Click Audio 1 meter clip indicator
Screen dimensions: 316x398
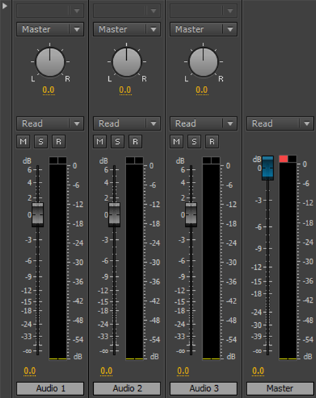coord(58,160)
